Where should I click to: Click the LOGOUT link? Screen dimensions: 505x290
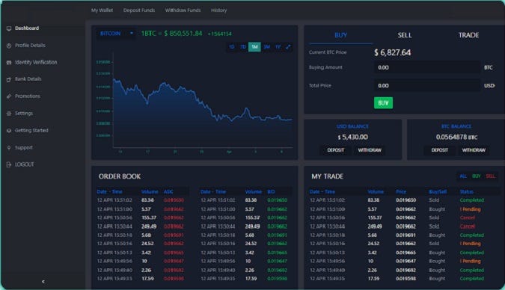[24, 164]
